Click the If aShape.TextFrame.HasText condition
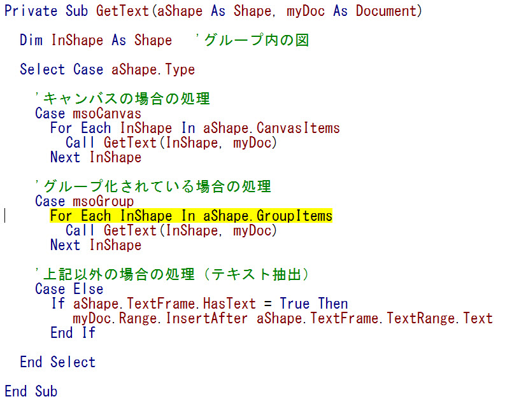 pos(199,304)
